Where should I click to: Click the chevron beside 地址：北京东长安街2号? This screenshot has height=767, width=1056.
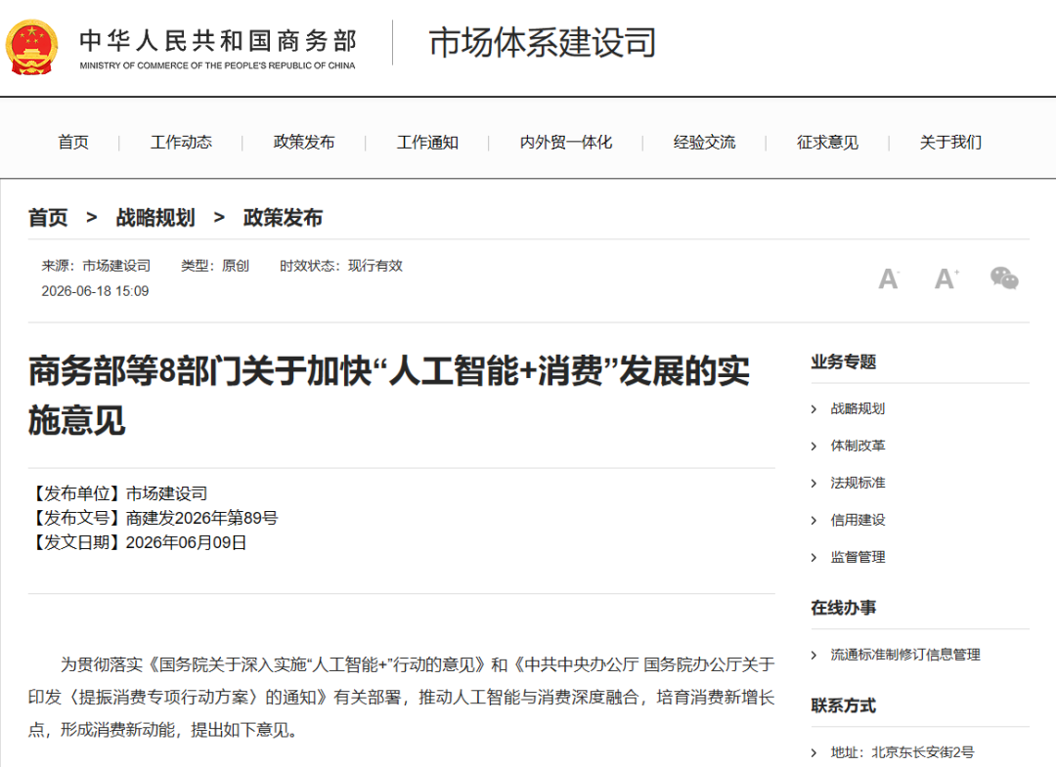coord(814,752)
